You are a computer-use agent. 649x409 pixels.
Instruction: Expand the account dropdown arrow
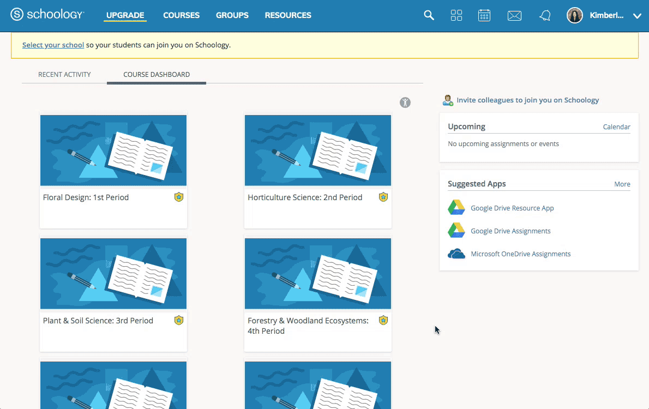tap(637, 16)
